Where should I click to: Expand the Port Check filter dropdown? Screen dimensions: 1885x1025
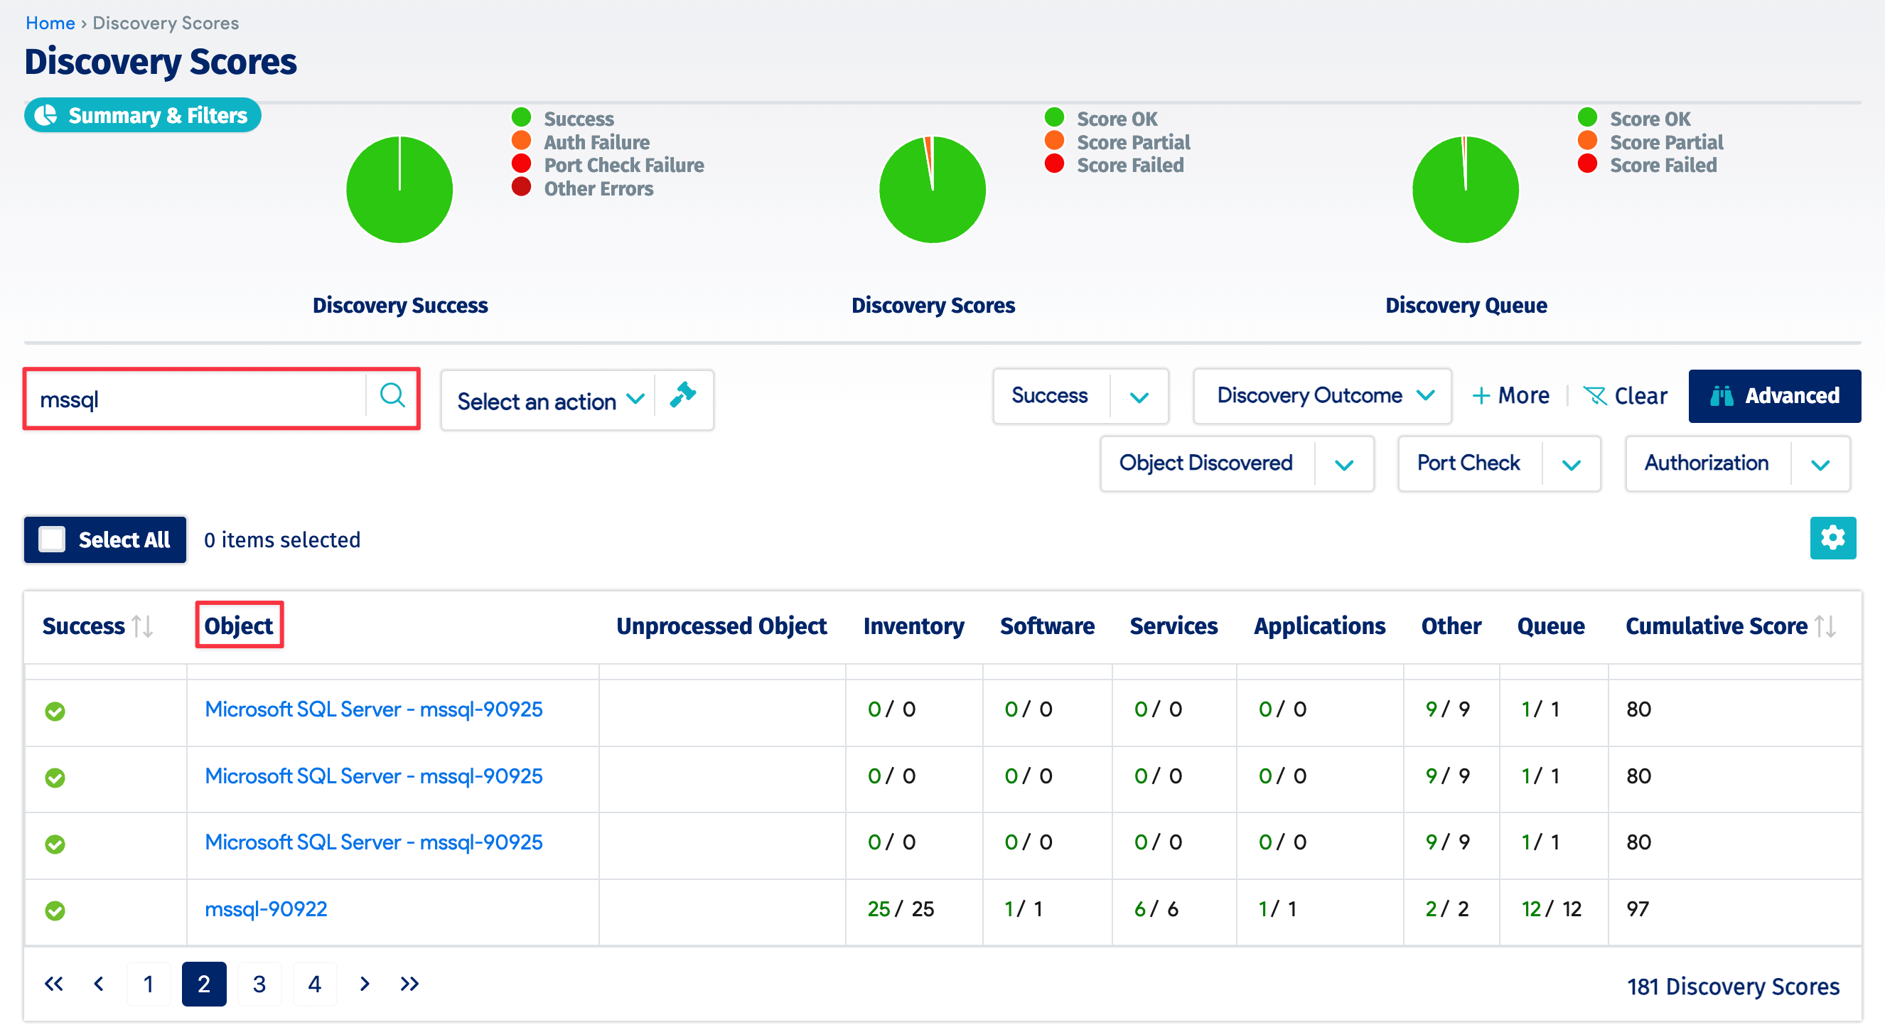[x=1572, y=463]
